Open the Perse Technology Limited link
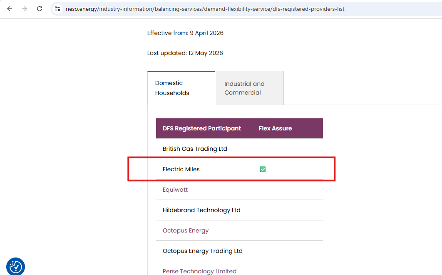The image size is (442, 275). click(x=200, y=271)
